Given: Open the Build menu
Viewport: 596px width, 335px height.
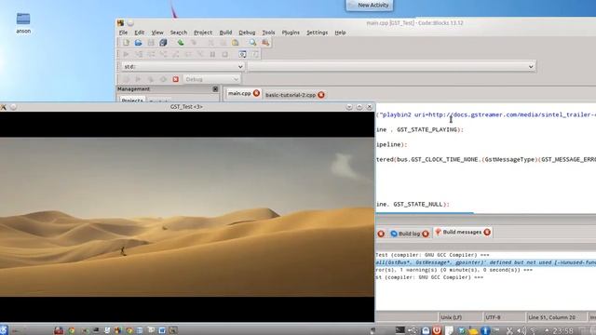Looking at the screenshot, I should coord(225,33).
